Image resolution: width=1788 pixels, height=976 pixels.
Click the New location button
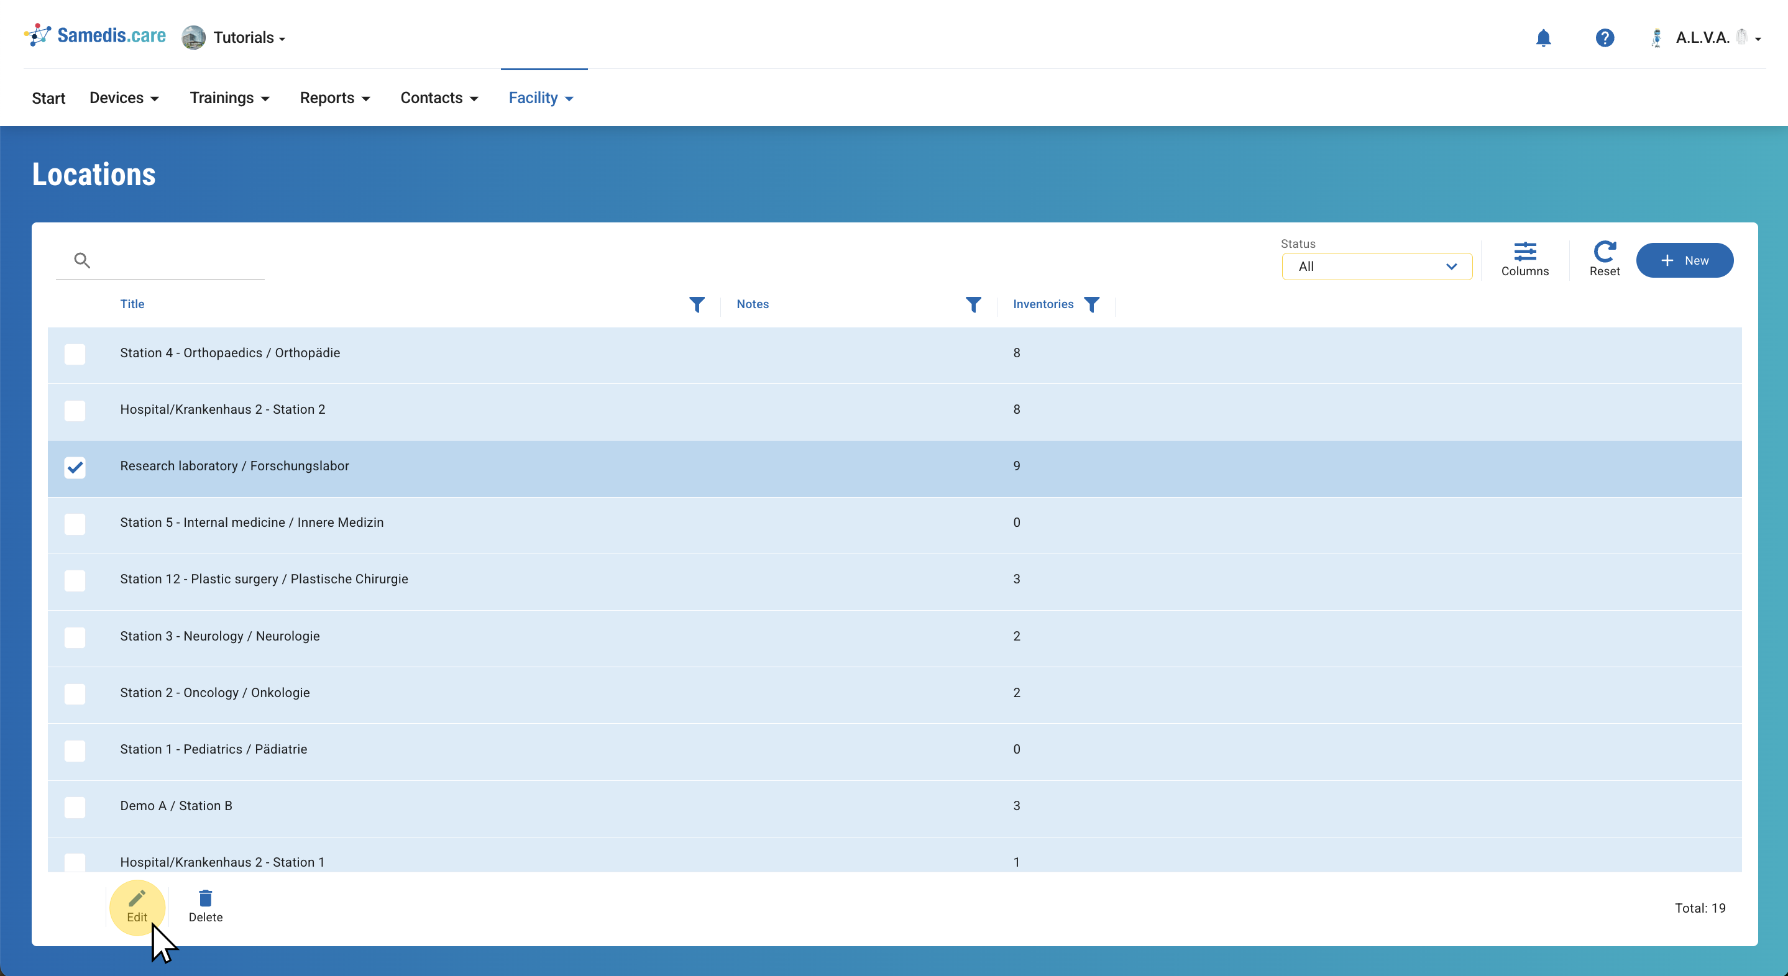(1684, 261)
